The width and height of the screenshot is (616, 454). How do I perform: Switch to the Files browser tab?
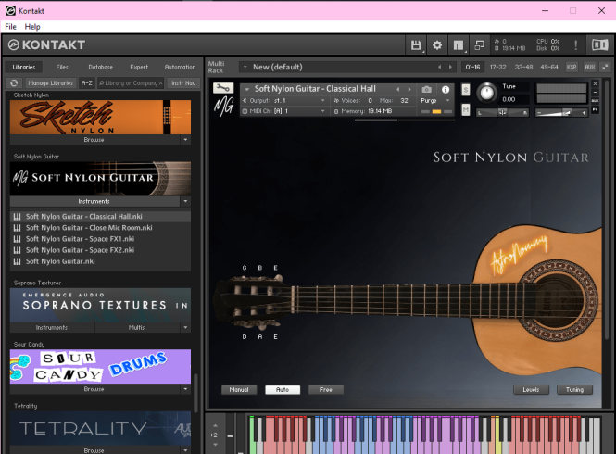62,68
